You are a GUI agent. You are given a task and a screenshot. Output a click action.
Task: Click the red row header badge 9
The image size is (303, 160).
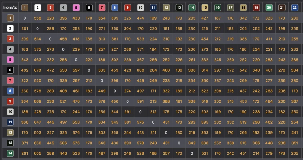10,101
